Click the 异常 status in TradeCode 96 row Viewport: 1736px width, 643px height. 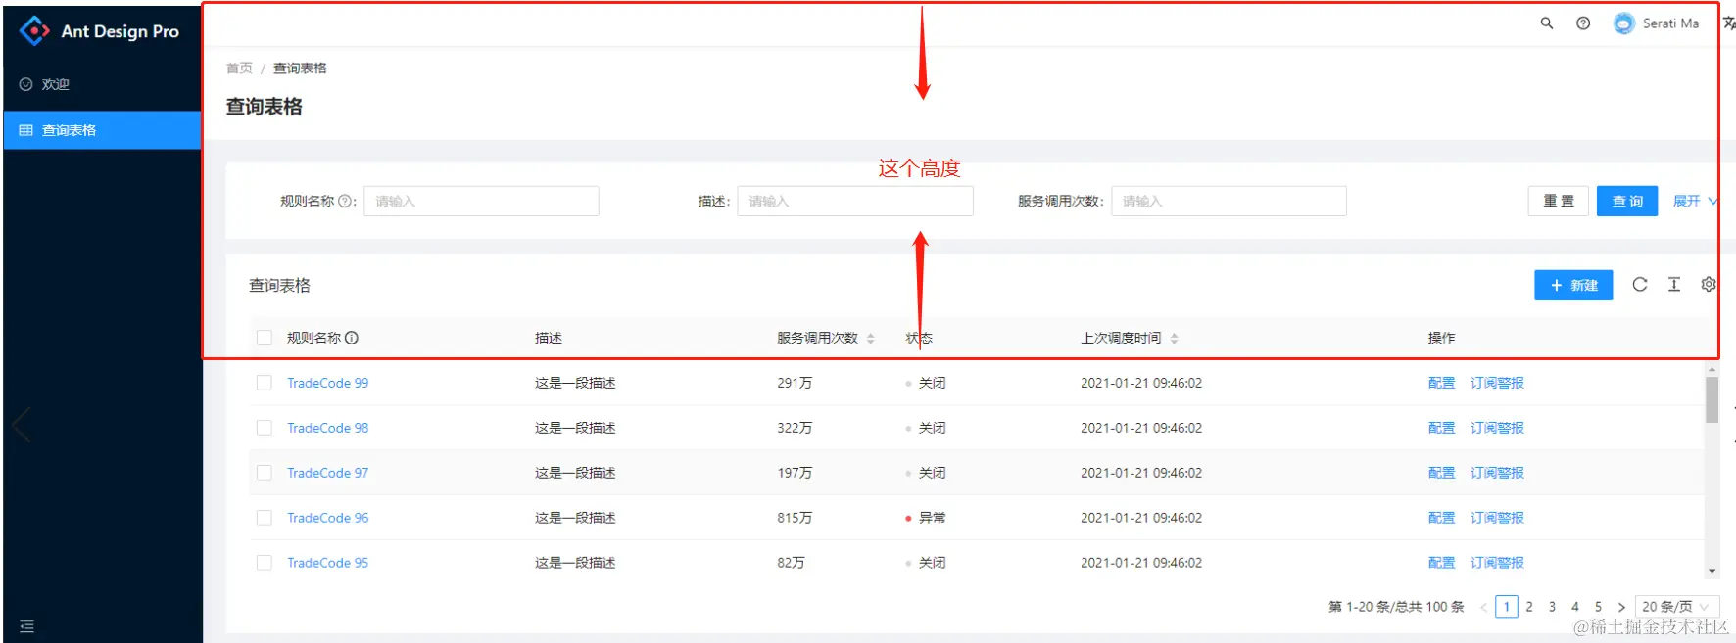tap(926, 518)
